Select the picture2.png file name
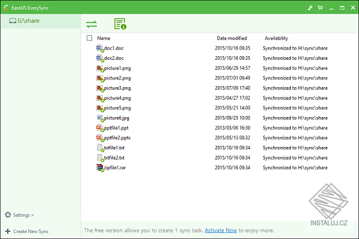Viewport: 359px width, 239px height. pos(117,78)
